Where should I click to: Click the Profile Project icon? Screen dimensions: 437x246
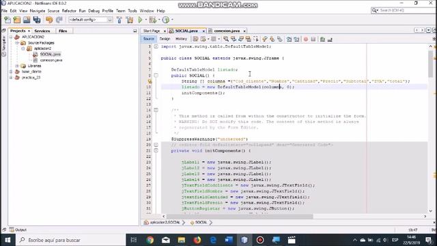pos(166,20)
